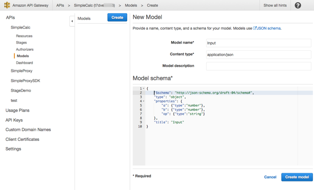Viewport: 314px width, 190px height.
Task: Focus the Content type input field
Action: coord(259,55)
